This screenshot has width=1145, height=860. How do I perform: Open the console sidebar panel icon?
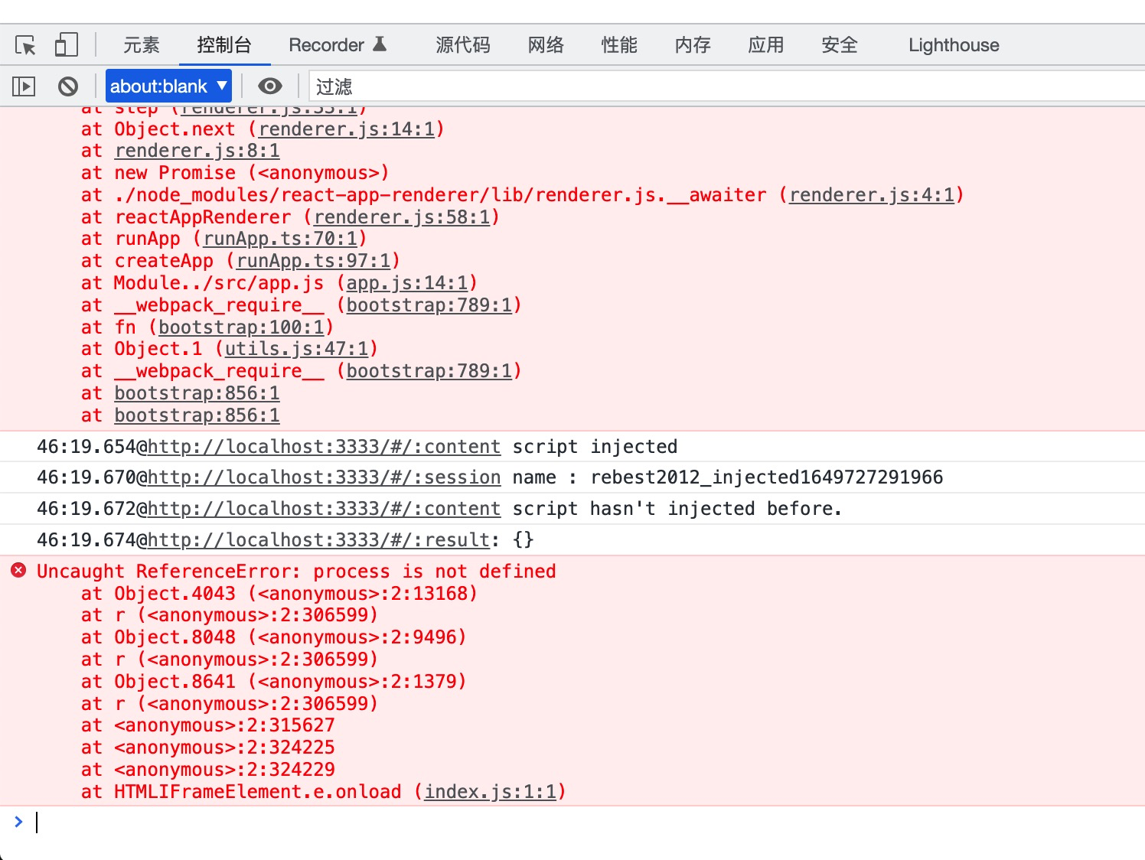click(x=23, y=86)
